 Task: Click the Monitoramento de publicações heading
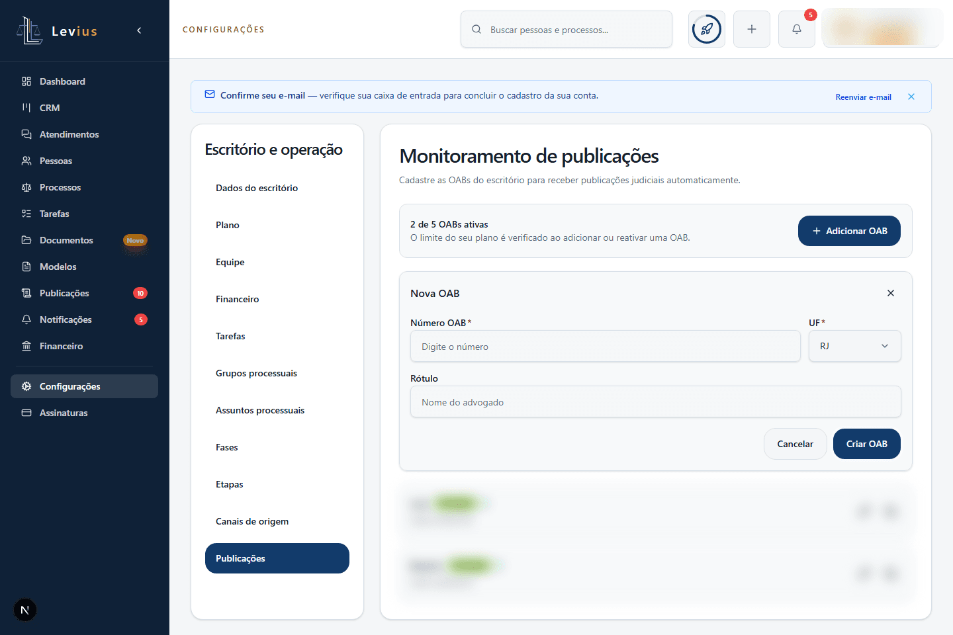click(529, 156)
